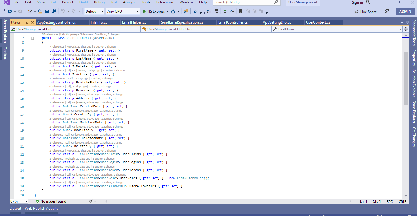Click the scroll down arrow of the editor
Image resolution: width=418 pixels, height=216 pixels.
(x=406, y=196)
